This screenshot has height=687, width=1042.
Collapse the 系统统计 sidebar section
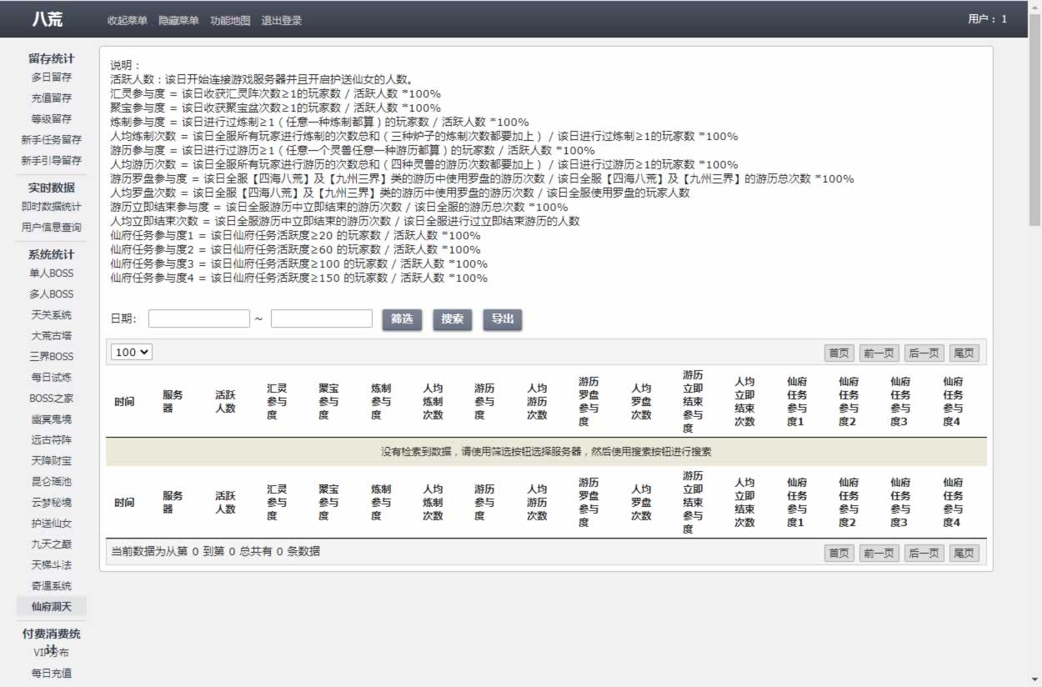51,254
